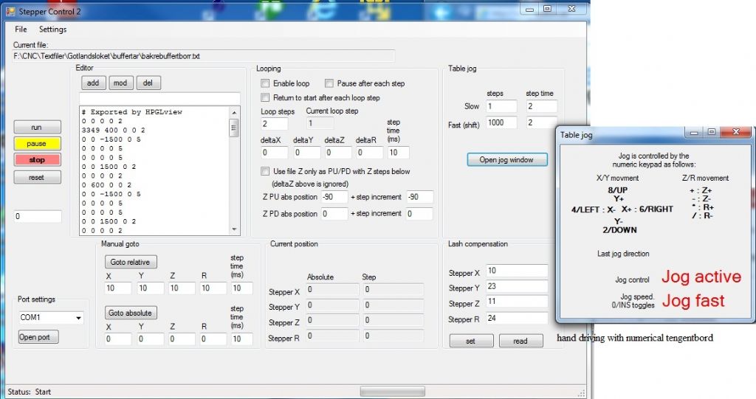Click the reset button
The width and height of the screenshot is (756, 399).
(37, 177)
